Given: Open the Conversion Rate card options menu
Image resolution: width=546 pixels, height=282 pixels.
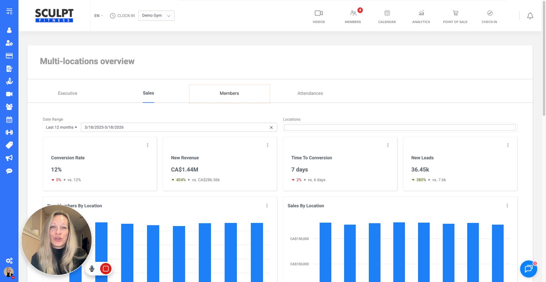Looking at the screenshot, I should tap(147, 145).
